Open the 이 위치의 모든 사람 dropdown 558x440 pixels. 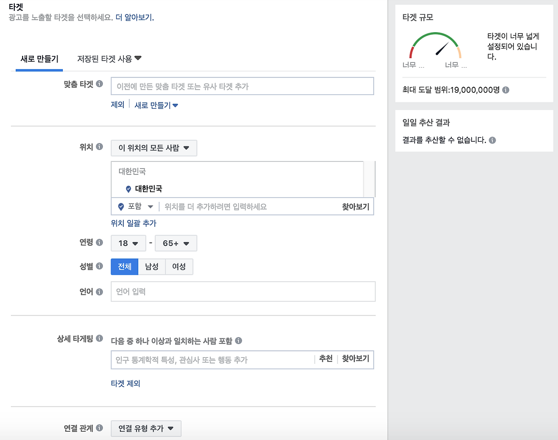click(x=153, y=148)
